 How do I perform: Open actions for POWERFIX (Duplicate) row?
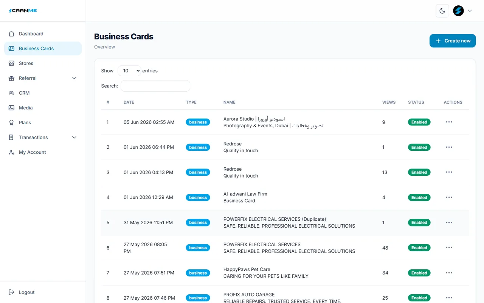449,223
